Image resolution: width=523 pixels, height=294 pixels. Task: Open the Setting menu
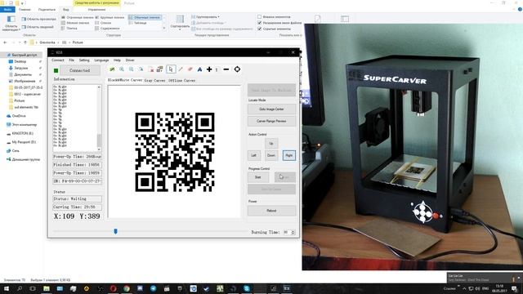pos(84,60)
